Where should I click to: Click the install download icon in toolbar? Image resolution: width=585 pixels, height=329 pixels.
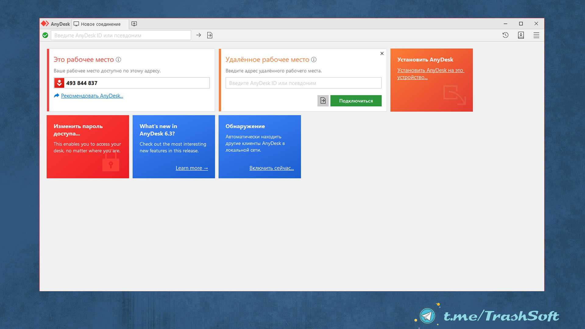coord(521,35)
